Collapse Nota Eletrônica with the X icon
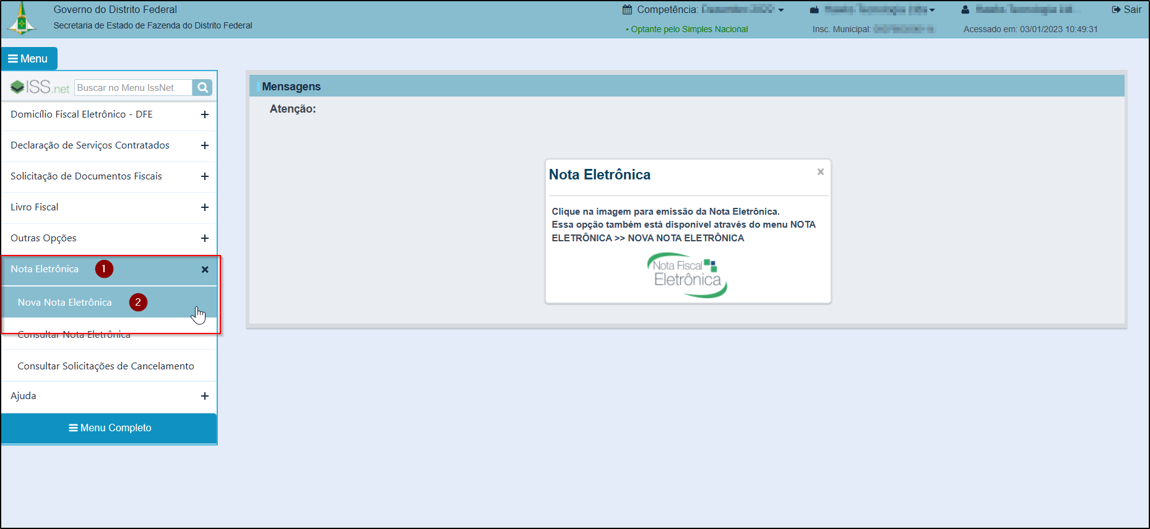The width and height of the screenshot is (1150, 529). (x=205, y=270)
